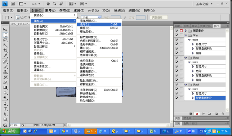Select the Brush tool
Image resolution: width=232 pixels, height=136 pixels.
tap(5, 67)
